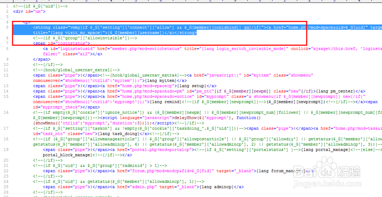Click the if $_G['uid'] comment on line 1

tap(40, 6)
